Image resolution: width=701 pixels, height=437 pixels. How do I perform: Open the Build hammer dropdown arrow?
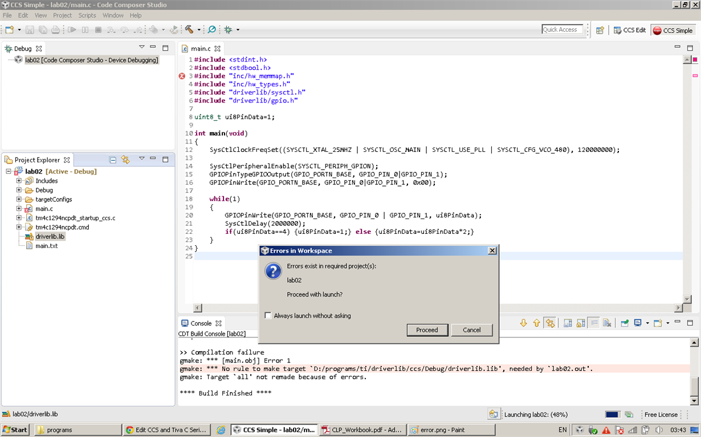coord(199,30)
